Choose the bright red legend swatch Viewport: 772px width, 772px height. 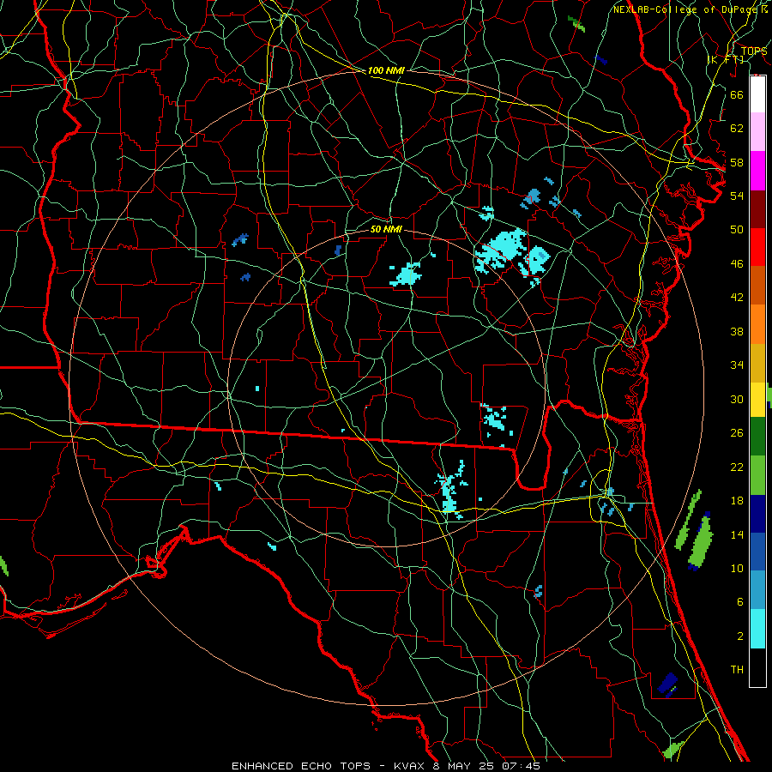757,247
